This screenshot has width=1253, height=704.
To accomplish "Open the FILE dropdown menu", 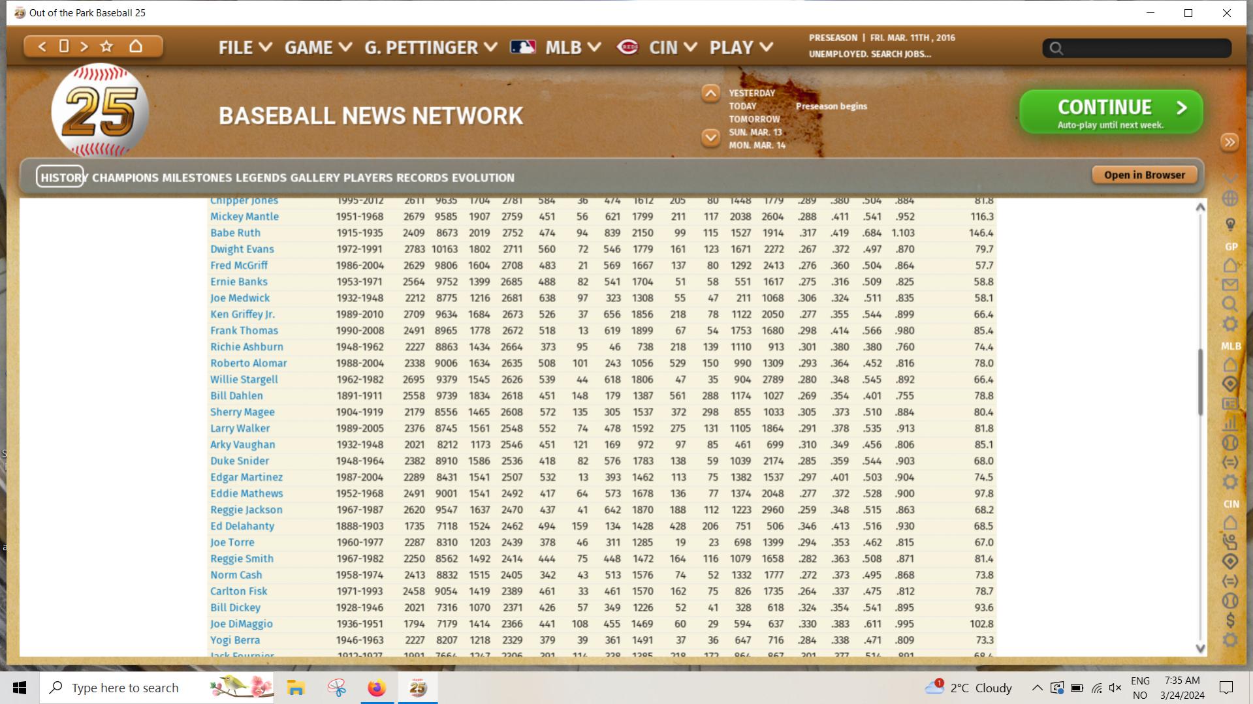I will (245, 48).
